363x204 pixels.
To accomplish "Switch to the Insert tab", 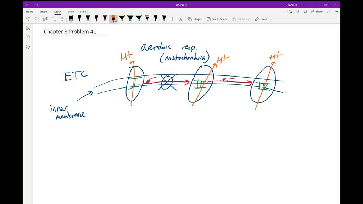I will click(44, 12).
